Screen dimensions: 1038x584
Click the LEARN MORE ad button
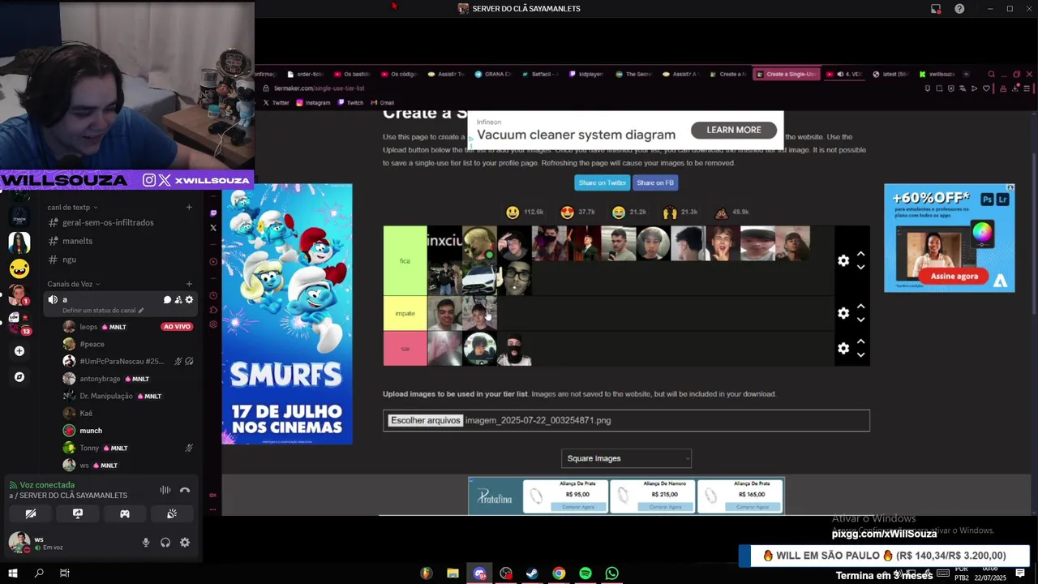pos(733,130)
